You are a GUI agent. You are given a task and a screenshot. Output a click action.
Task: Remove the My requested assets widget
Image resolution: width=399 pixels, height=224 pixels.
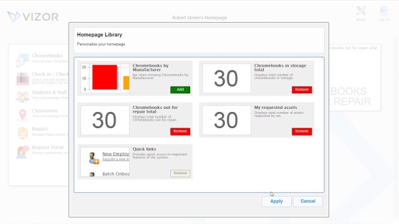point(302,131)
